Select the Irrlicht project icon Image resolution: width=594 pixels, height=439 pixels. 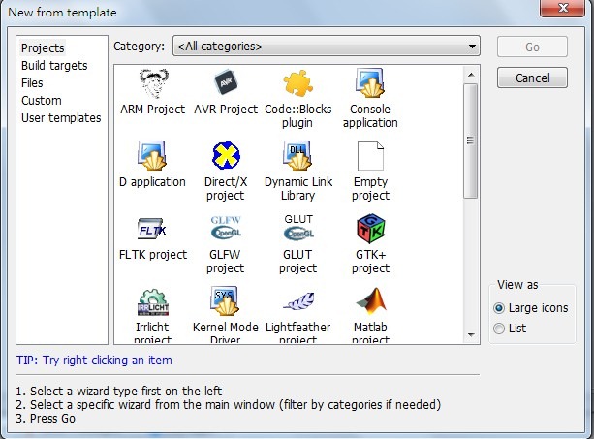[153, 302]
